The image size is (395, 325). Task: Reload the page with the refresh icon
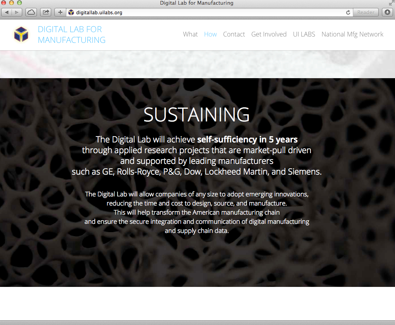(348, 12)
